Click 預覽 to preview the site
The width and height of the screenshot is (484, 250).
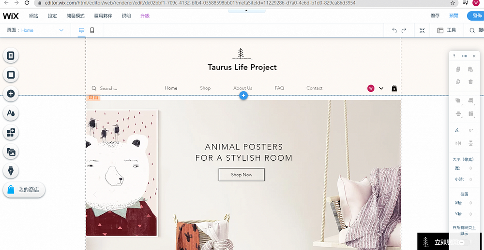[x=454, y=16]
